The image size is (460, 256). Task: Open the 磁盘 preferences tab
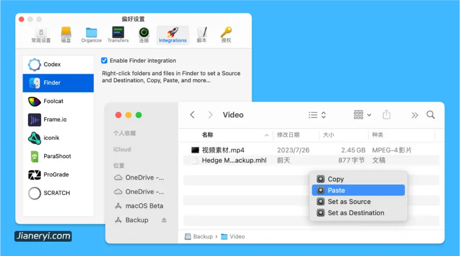click(66, 35)
